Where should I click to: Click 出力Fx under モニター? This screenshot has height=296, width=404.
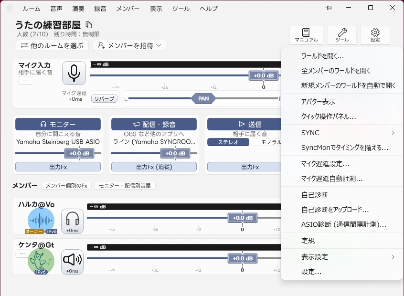[58, 167]
